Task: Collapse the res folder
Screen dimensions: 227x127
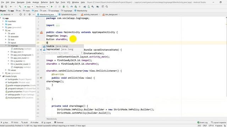Action: pyautogui.click(x=3, y=30)
